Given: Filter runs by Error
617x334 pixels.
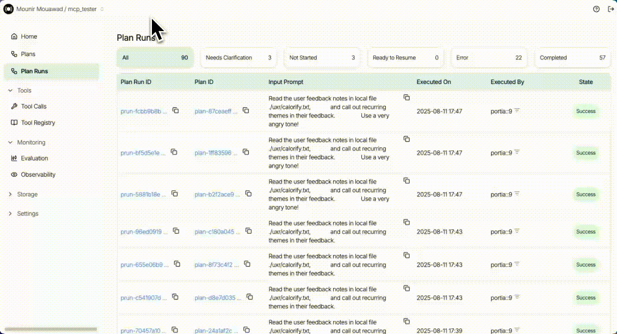Looking at the screenshot, I should coord(489,58).
